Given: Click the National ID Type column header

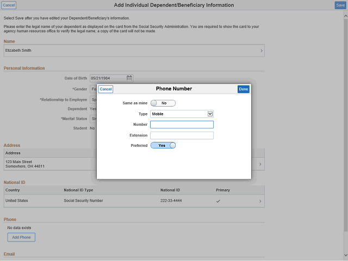Looking at the screenshot, I should pyautogui.click(x=78, y=190).
